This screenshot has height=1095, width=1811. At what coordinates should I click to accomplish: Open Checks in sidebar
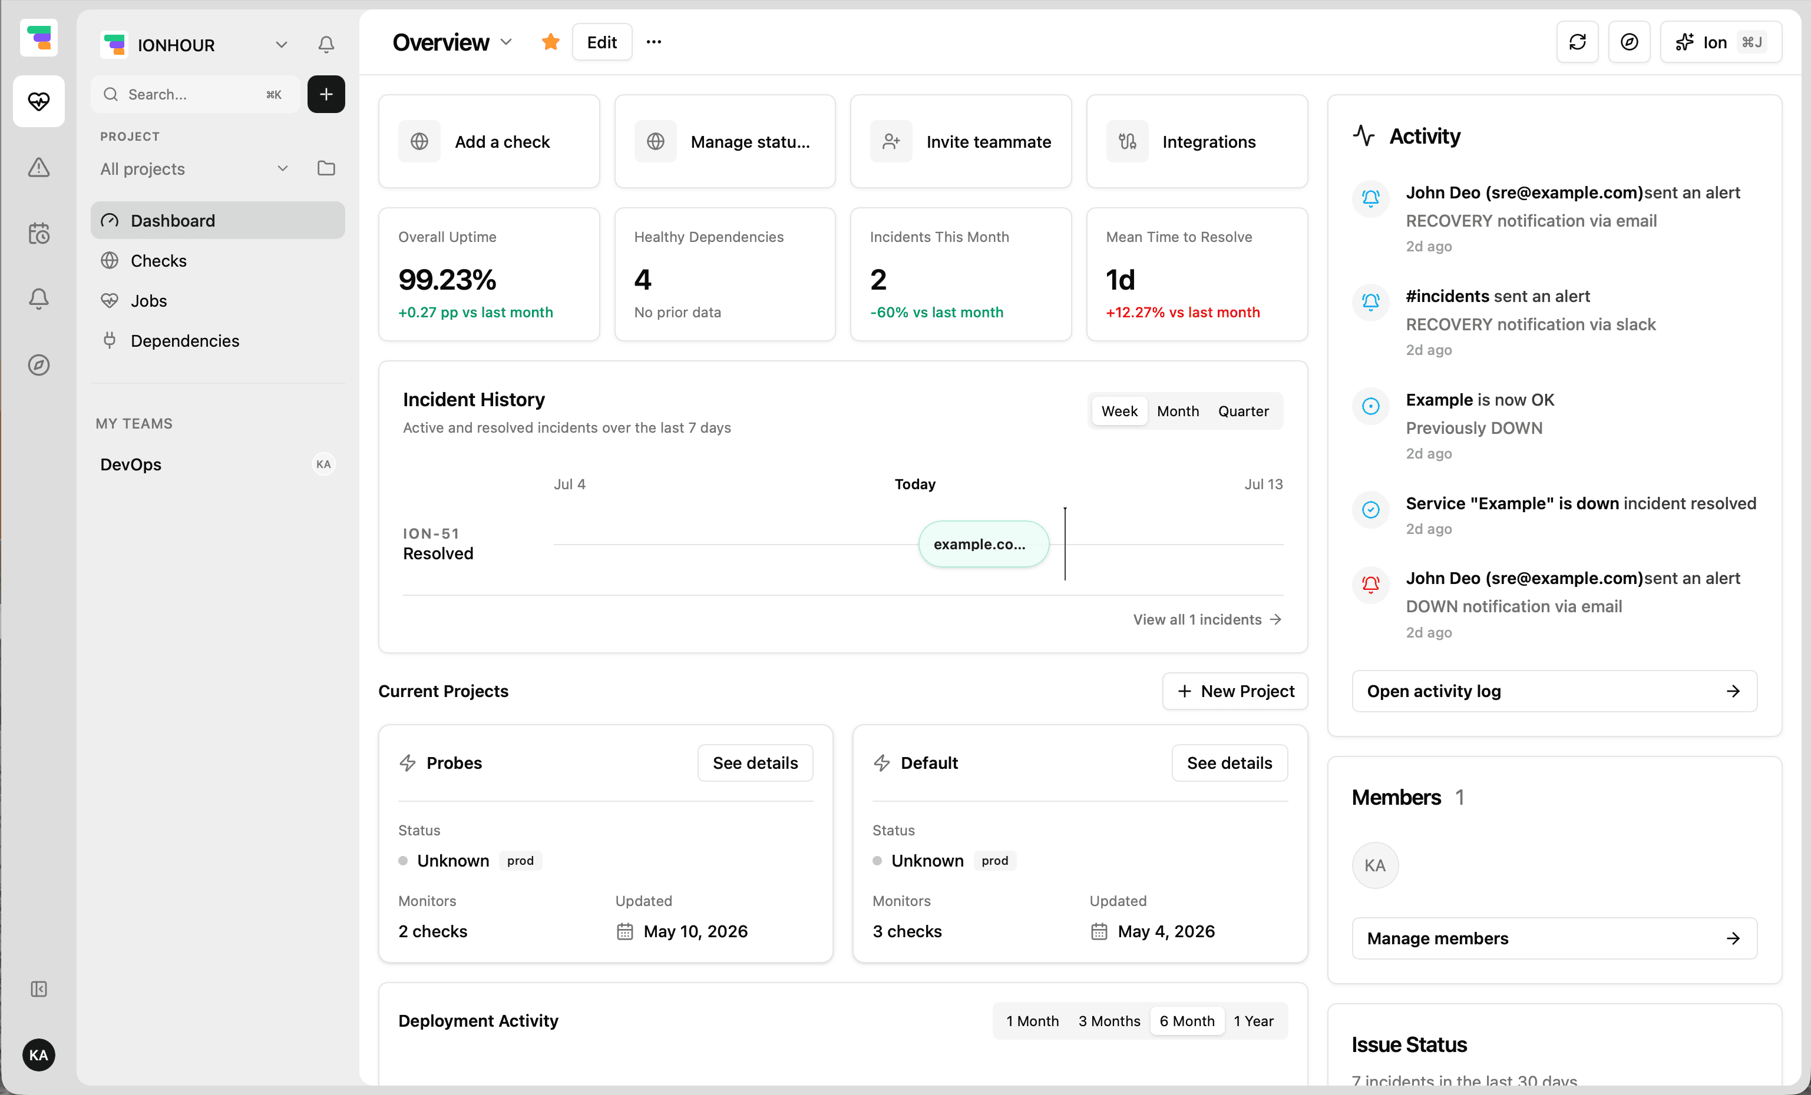click(x=217, y=261)
